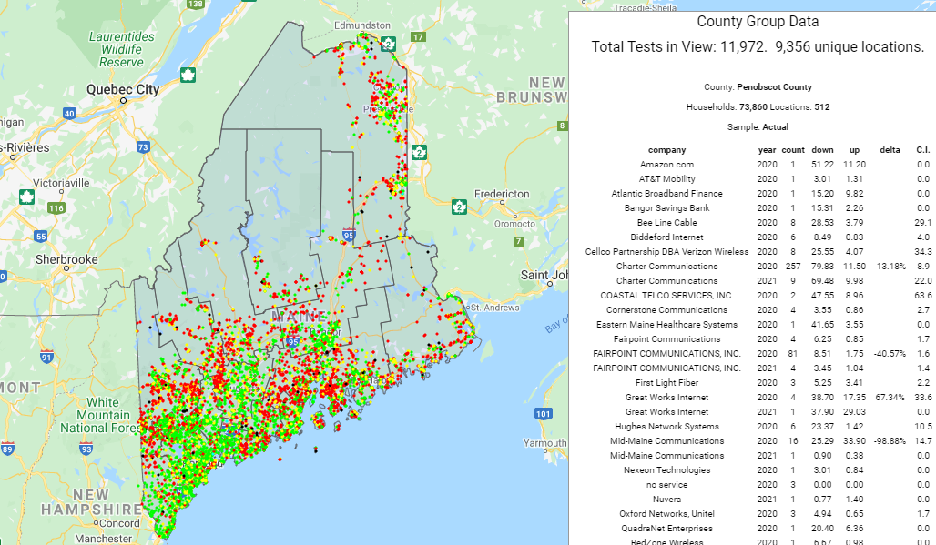Image resolution: width=936 pixels, height=545 pixels.
Task: Click the Total Tests in View line
Action: tap(758, 47)
